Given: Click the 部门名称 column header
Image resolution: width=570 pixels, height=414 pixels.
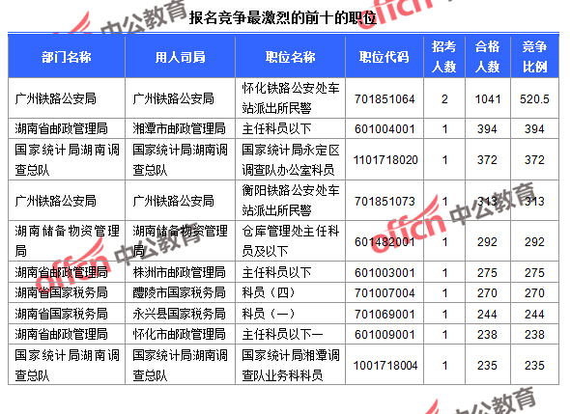Looking at the screenshot, I should [66, 57].
